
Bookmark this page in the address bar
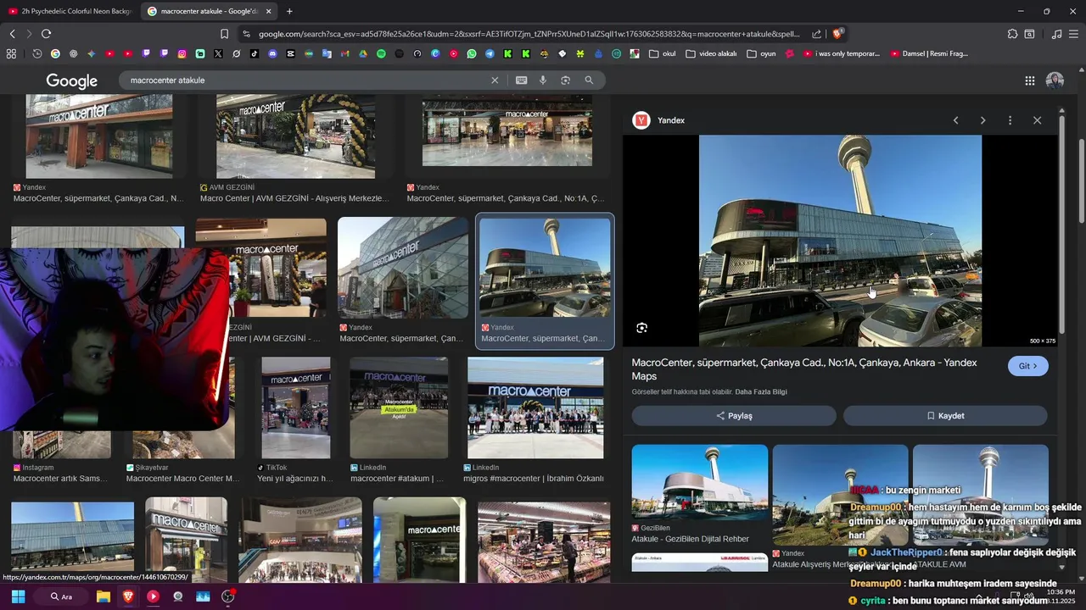[224, 34]
